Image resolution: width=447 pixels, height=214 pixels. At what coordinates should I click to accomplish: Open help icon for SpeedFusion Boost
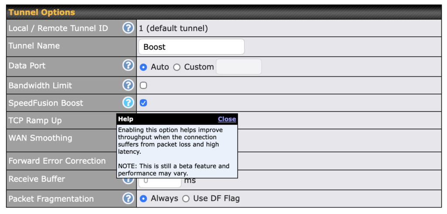click(128, 103)
